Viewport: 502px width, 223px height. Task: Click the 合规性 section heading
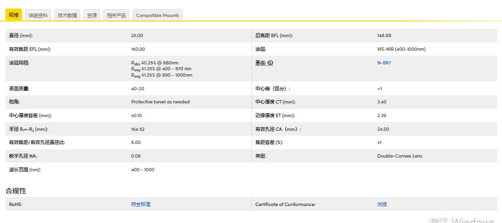(x=16, y=191)
